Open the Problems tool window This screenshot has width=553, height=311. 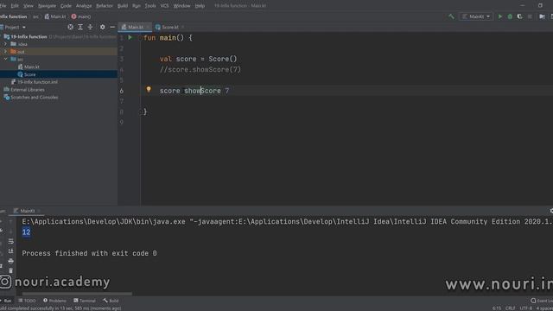click(x=54, y=301)
